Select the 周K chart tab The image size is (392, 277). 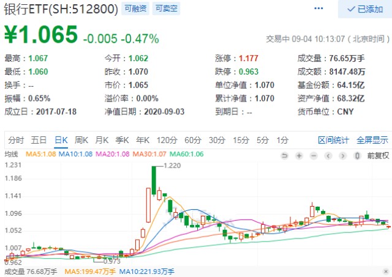point(81,140)
